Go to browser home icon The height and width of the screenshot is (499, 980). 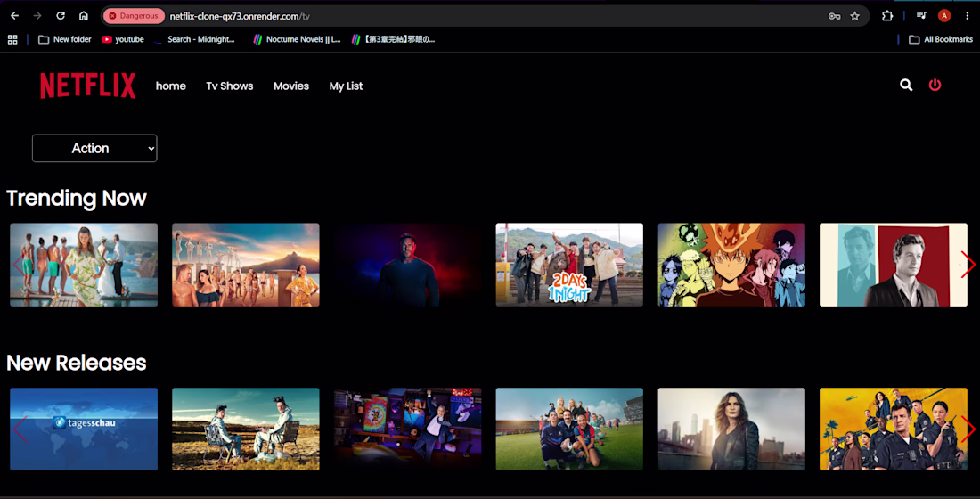pos(83,16)
